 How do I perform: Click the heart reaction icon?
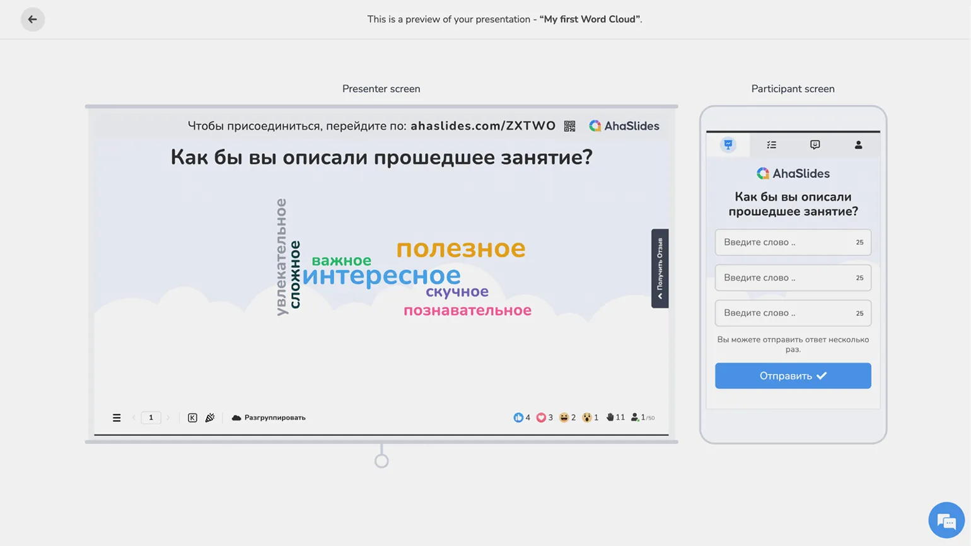point(541,417)
